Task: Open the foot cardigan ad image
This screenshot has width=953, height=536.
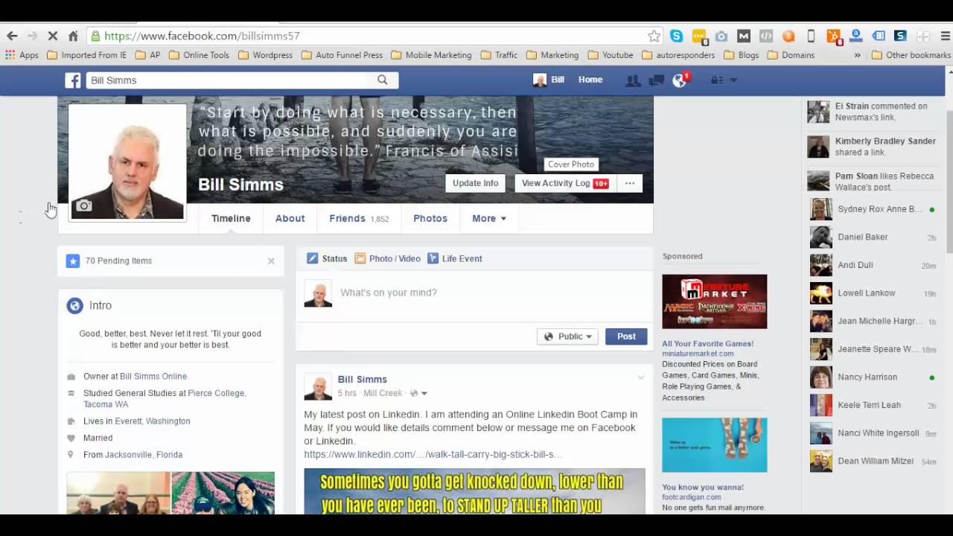Action: point(714,444)
